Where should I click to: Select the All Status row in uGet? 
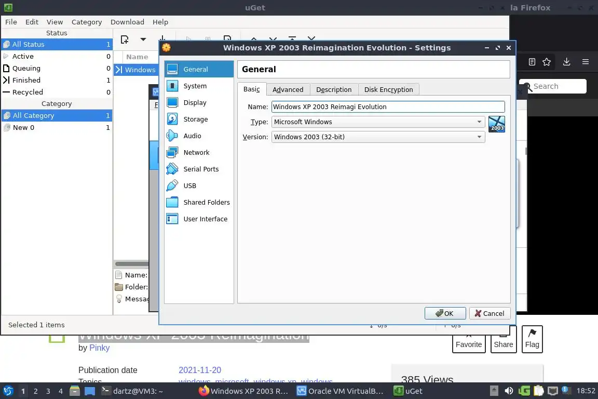pyautogui.click(x=57, y=44)
